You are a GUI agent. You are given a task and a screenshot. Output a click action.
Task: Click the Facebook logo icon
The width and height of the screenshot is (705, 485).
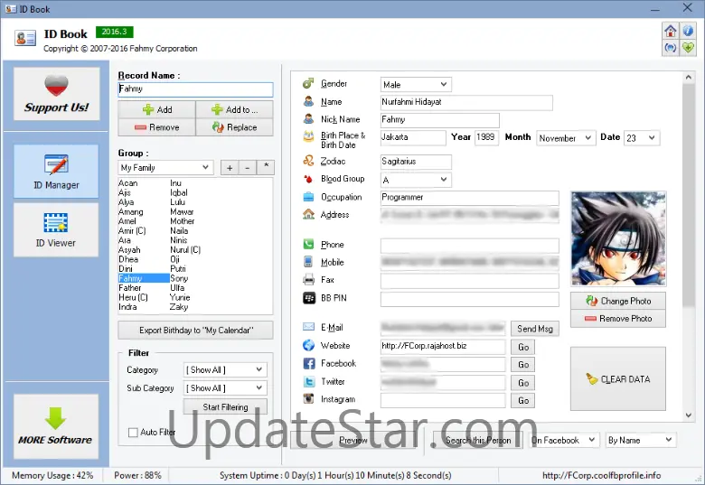coord(309,363)
